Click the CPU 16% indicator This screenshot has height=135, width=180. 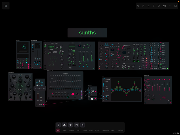[176, 133]
